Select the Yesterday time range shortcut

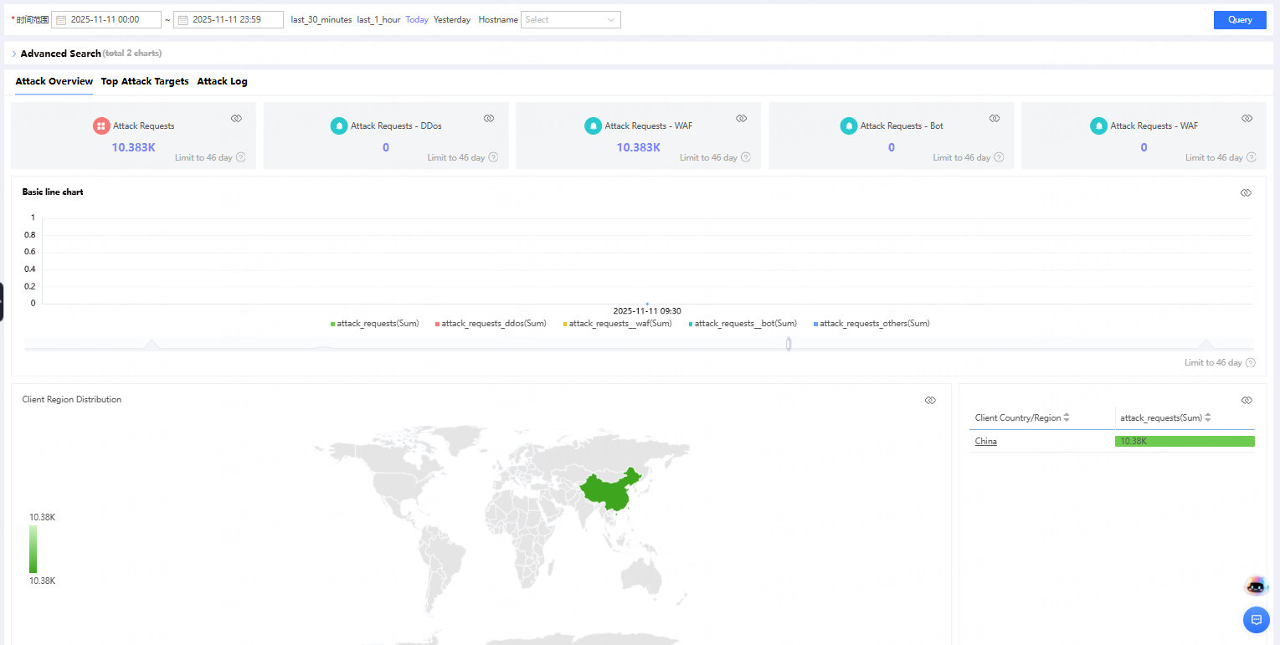point(452,20)
